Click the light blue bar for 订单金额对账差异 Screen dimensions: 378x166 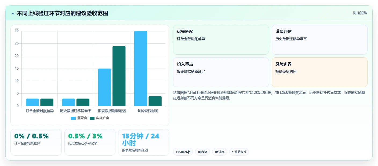tap(32, 102)
